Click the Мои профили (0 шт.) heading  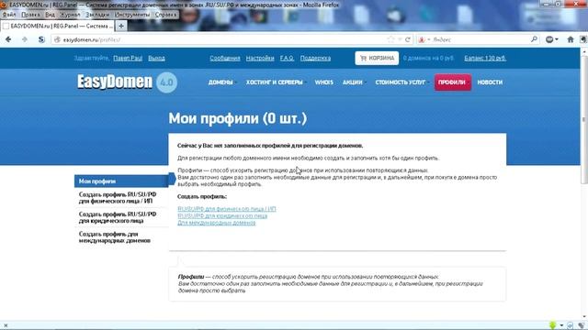pos(237,118)
